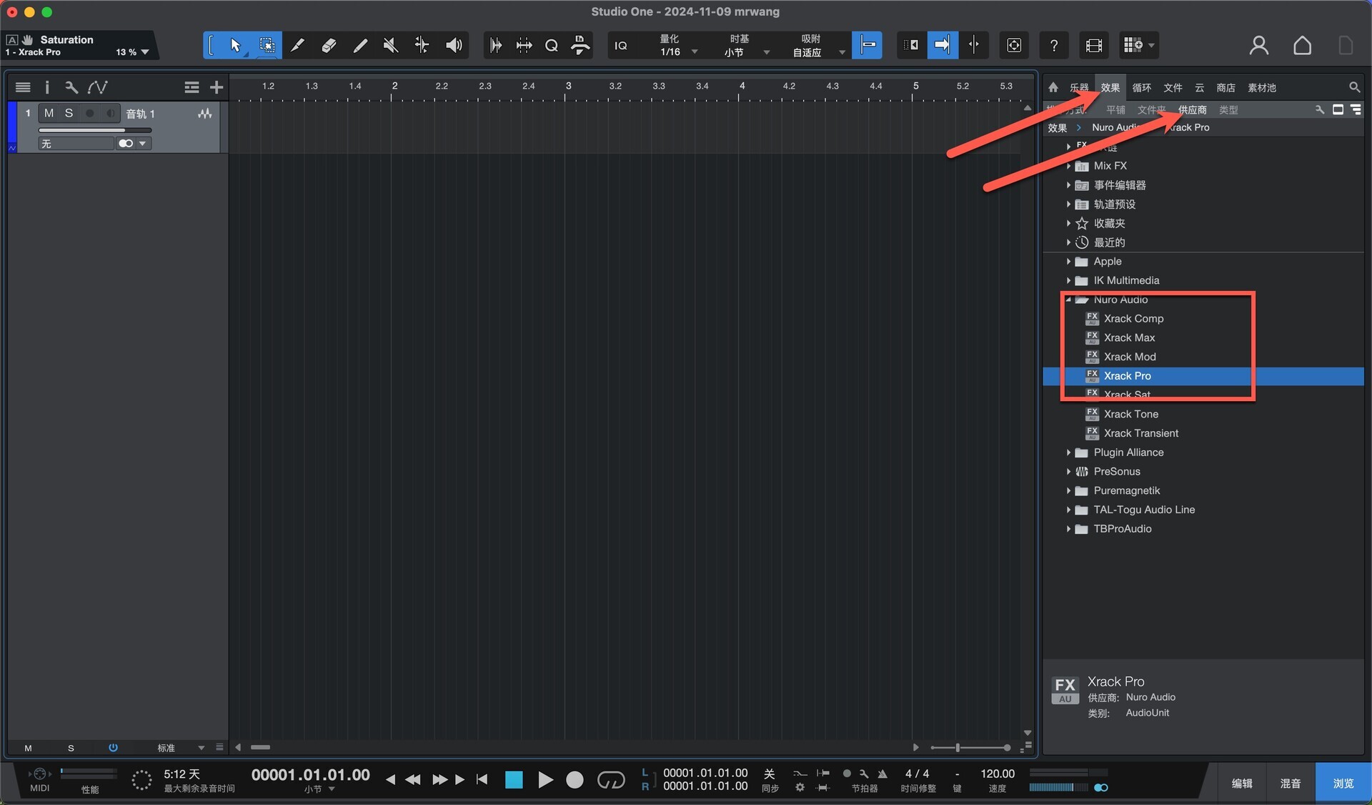Image resolution: width=1372 pixels, height=805 pixels.
Task: Mute track 音轨 1
Action: pyautogui.click(x=49, y=113)
